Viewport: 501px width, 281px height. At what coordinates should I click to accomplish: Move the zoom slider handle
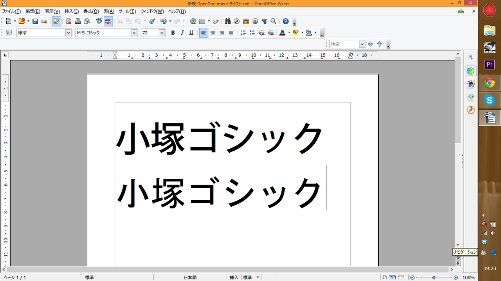(434, 277)
